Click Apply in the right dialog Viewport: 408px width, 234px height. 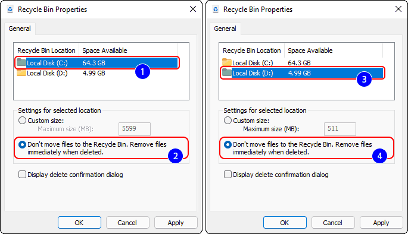pyautogui.click(x=381, y=223)
